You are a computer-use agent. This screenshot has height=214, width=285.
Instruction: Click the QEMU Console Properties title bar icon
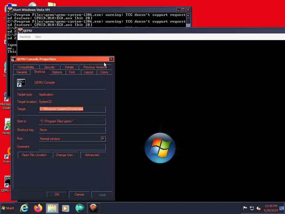[13, 59]
